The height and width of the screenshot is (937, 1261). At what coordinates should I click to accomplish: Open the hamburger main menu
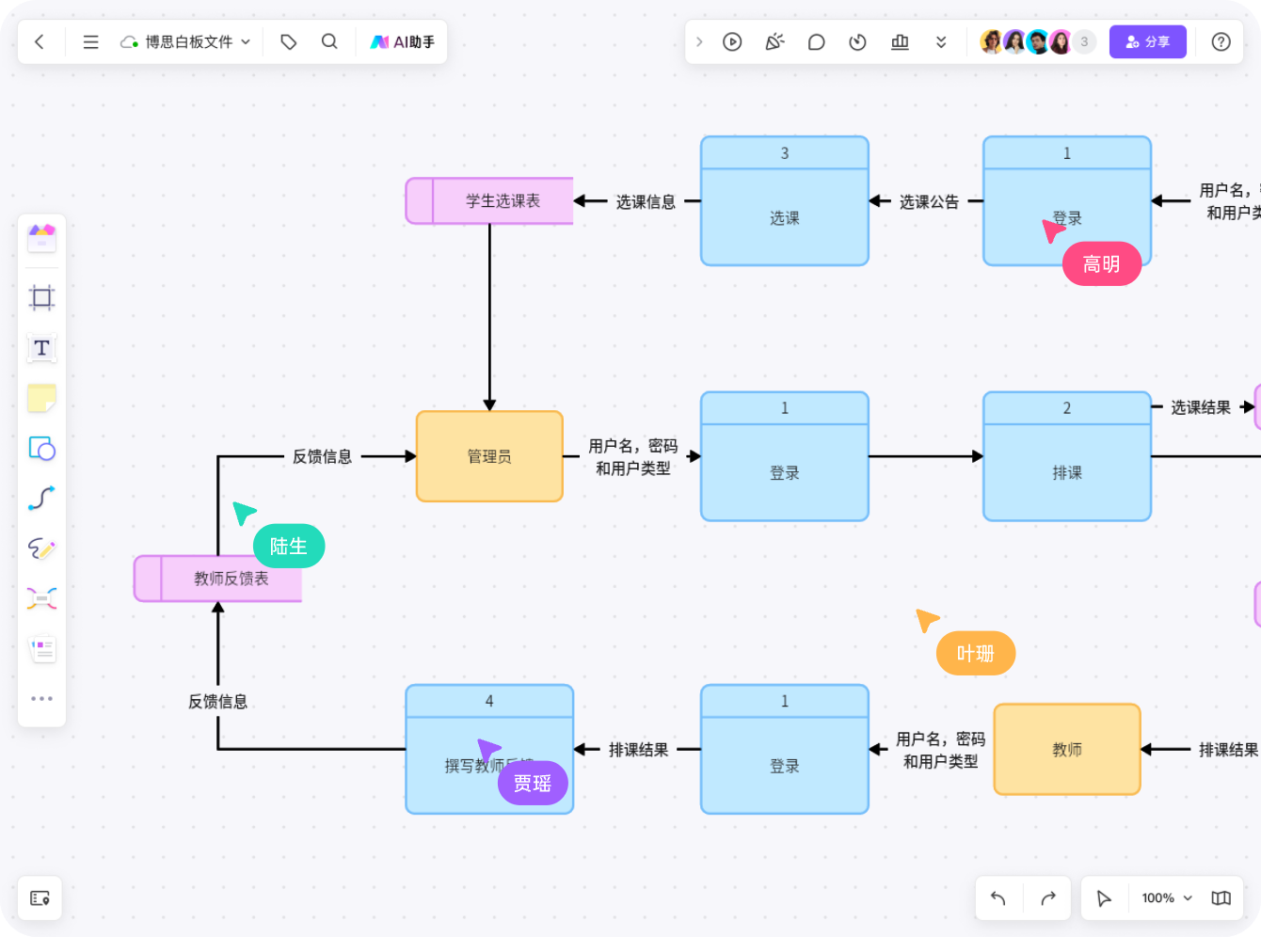click(90, 41)
